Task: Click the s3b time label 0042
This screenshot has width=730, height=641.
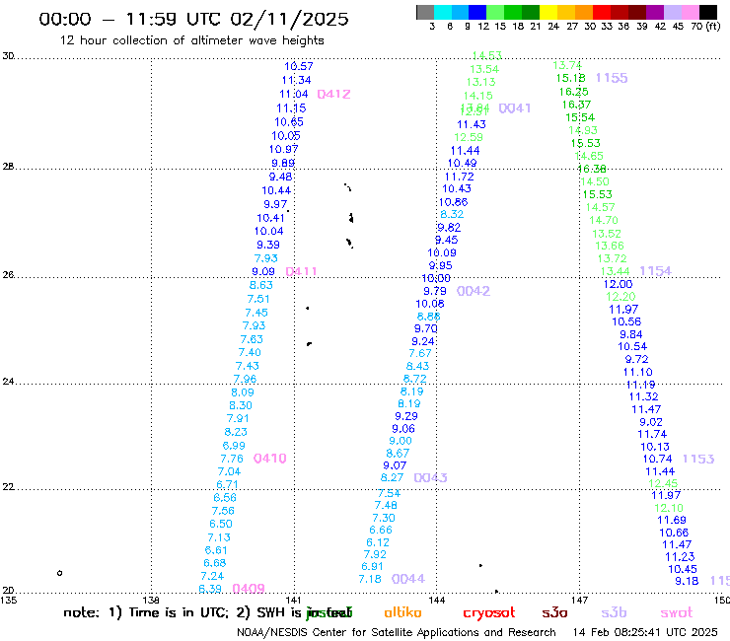Action: [x=473, y=291]
